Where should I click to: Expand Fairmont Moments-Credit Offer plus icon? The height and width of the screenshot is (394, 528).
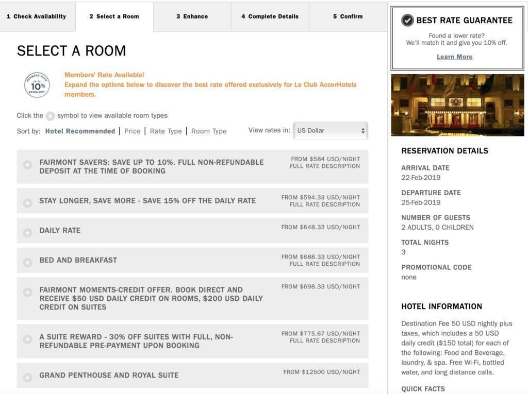click(x=28, y=292)
